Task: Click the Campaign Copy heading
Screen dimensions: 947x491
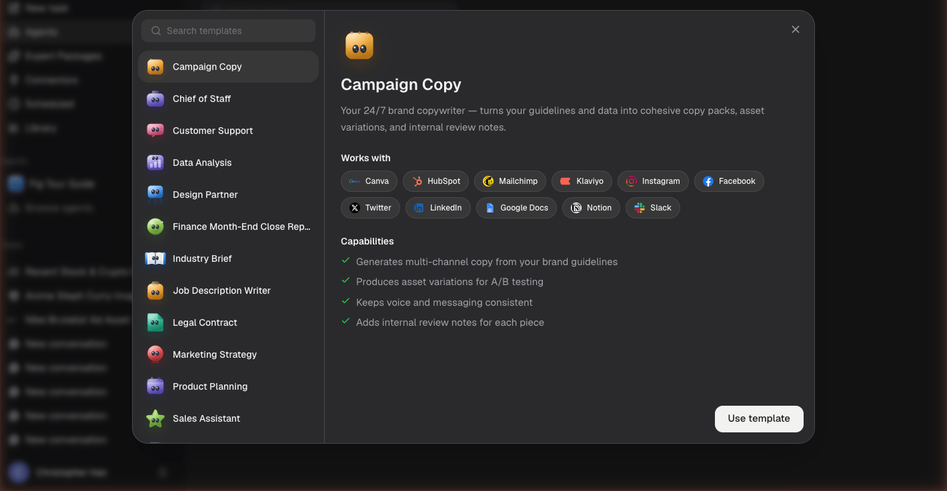Action: point(401,85)
